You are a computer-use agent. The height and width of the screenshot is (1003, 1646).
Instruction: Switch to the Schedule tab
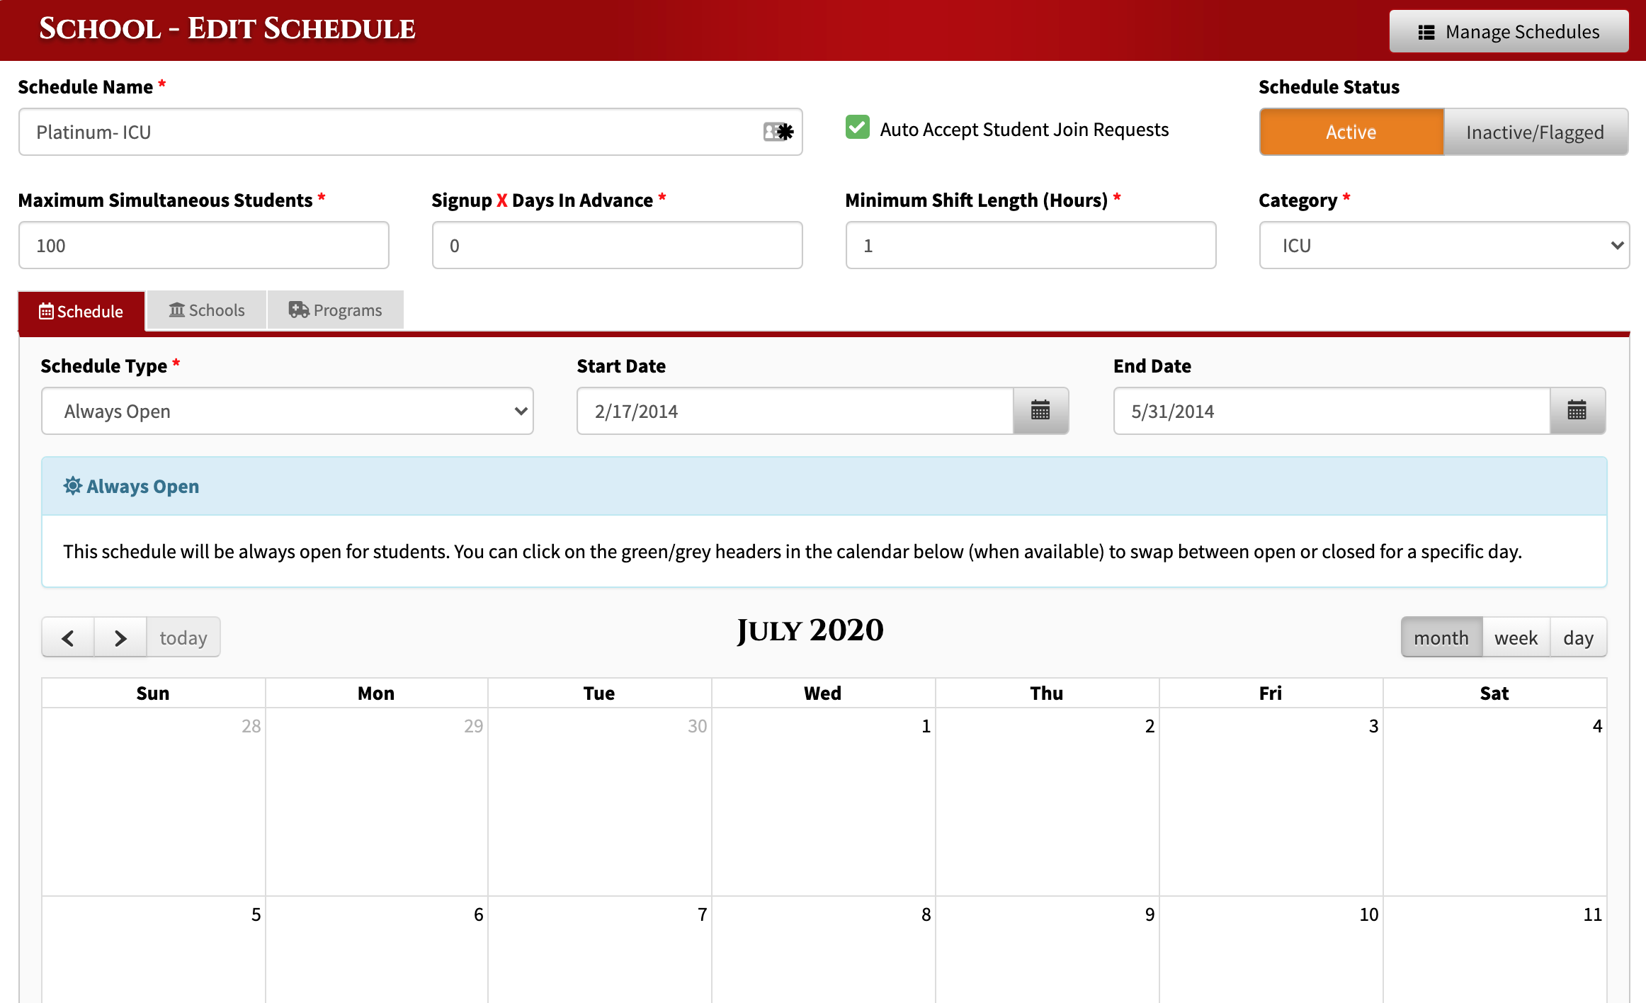[81, 311]
